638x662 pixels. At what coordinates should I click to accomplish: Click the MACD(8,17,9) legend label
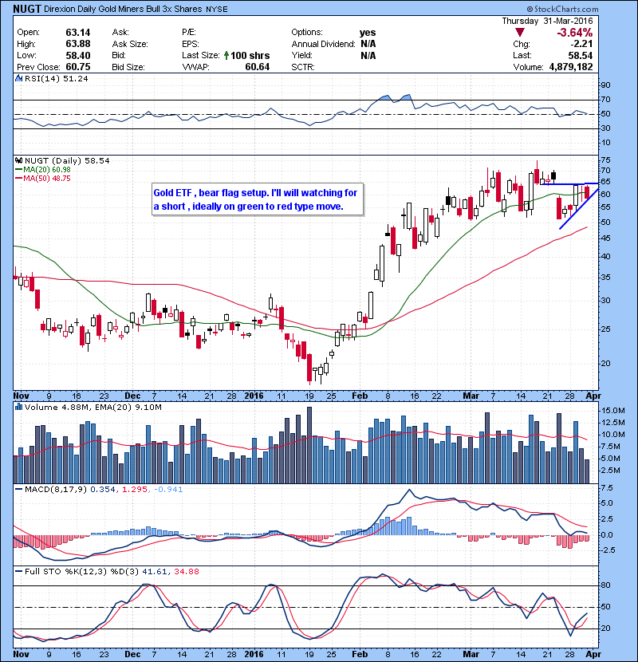[56, 490]
